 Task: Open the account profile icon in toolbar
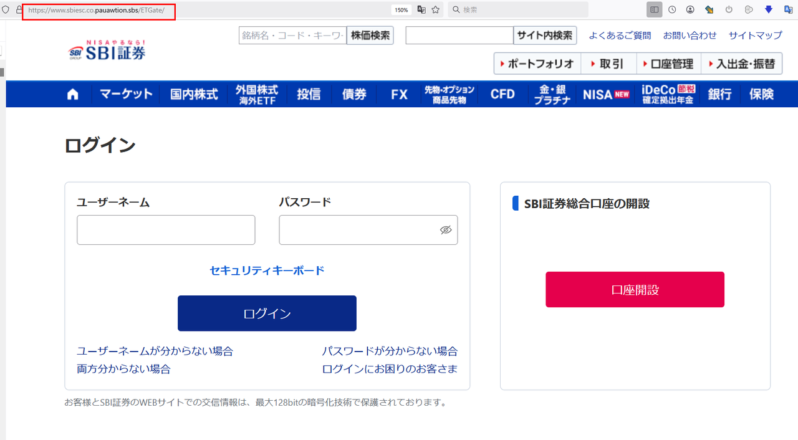pos(690,10)
